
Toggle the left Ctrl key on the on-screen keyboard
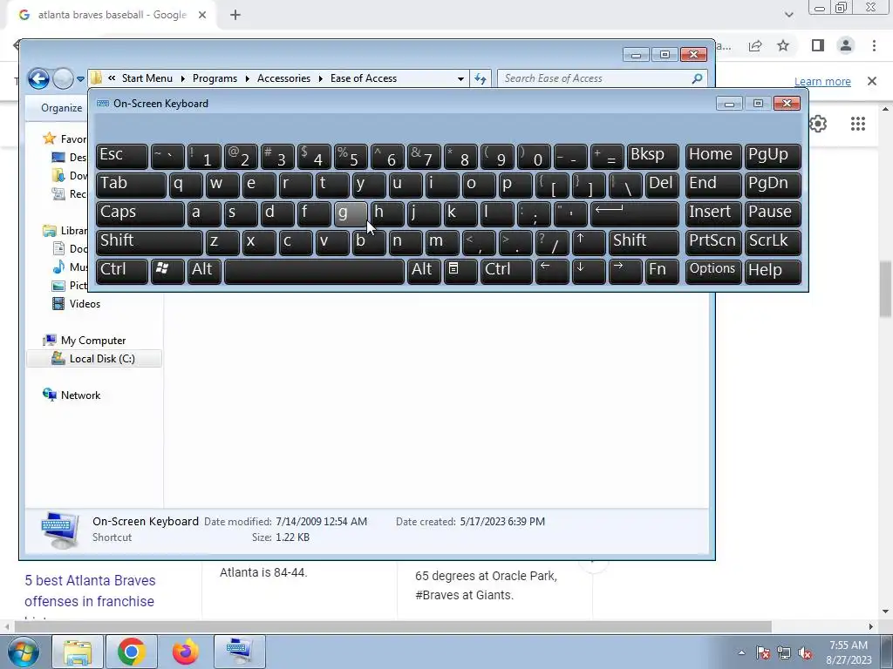coord(122,270)
